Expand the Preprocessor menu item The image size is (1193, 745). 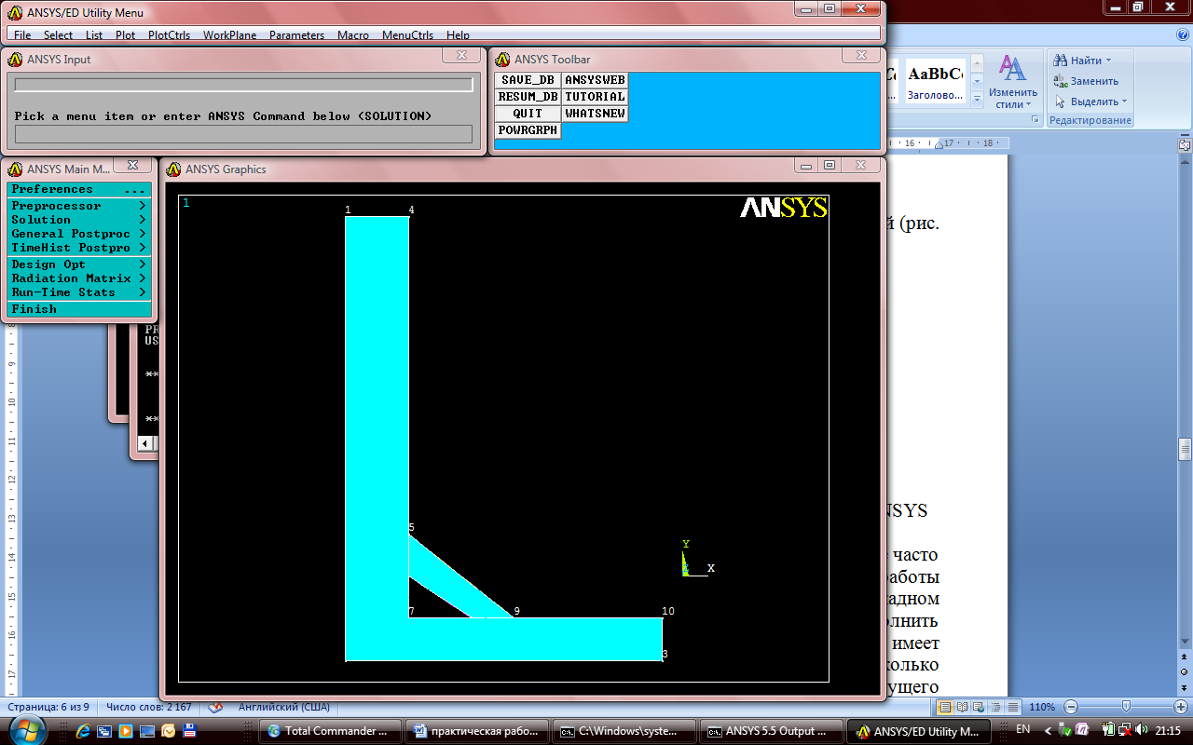coord(78,206)
